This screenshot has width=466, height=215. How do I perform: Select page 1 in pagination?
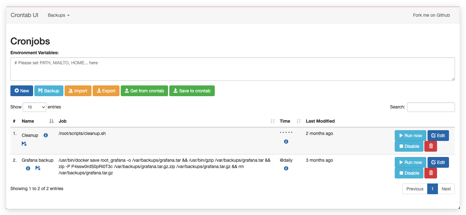433,189
